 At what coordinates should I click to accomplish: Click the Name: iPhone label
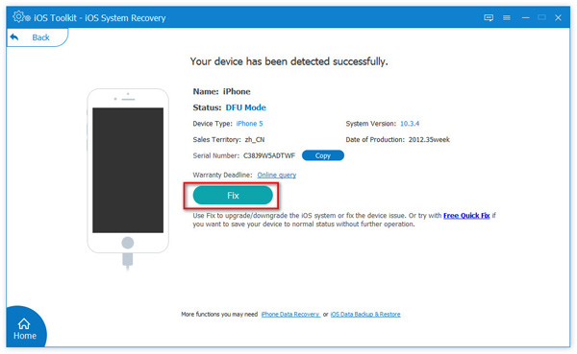[221, 91]
